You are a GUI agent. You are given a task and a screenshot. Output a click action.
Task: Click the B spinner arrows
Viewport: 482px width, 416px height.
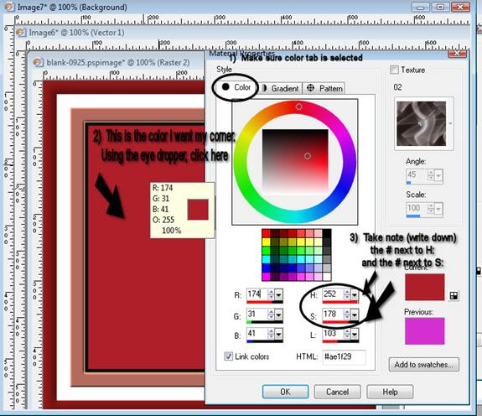(271, 334)
